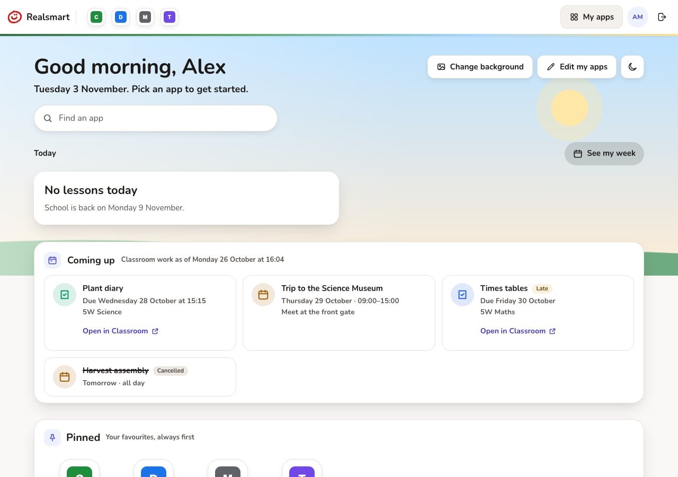Screen dimensions: 678x477
Task: Open Times tables in Classroom link
Action: point(518,331)
